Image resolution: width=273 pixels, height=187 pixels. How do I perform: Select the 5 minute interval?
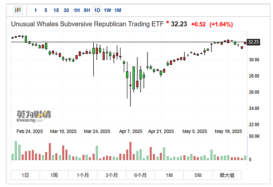[46, 10]
